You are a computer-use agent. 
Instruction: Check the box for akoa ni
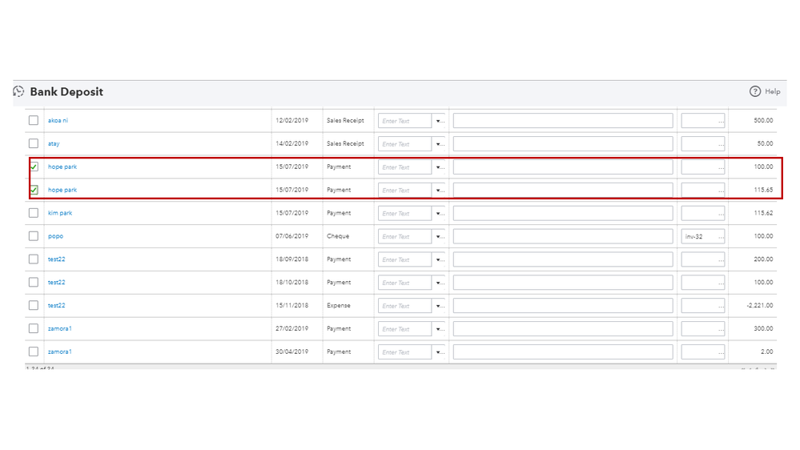(x=34, y=120)
